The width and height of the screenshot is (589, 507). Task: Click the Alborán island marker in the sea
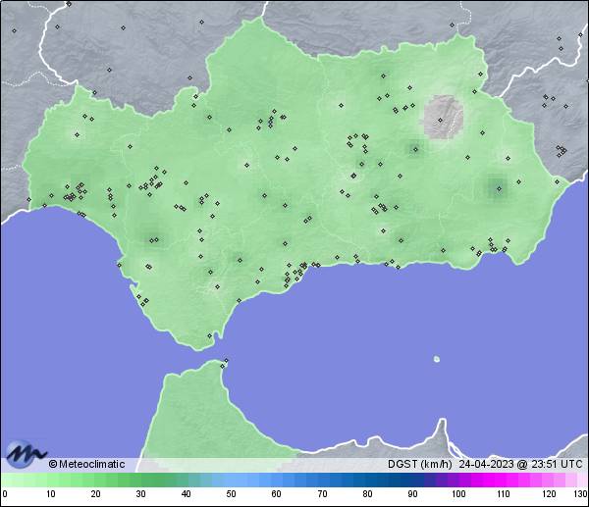click(437, 359)
